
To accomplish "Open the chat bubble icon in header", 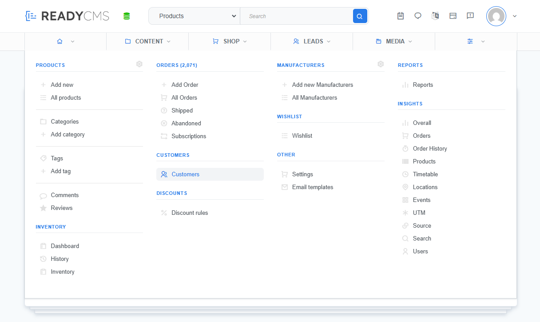I will [418, 16].
